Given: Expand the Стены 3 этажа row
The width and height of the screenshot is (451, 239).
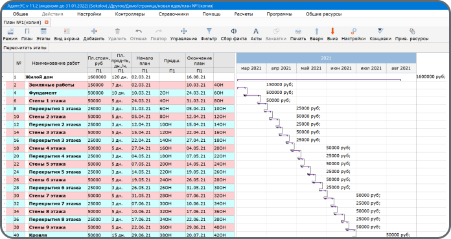Looking at the screenshot, I should [5, 133].
